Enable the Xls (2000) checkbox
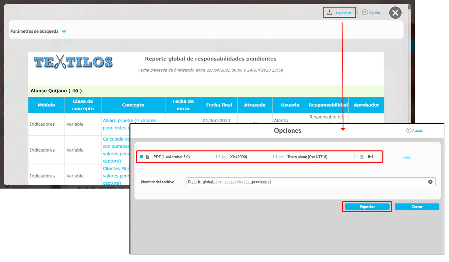This screenshot has height=262, width=449. 218,157
